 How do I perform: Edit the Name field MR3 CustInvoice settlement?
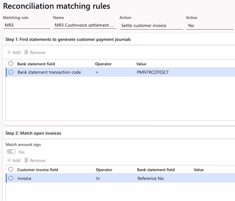(x=85, y=26)
